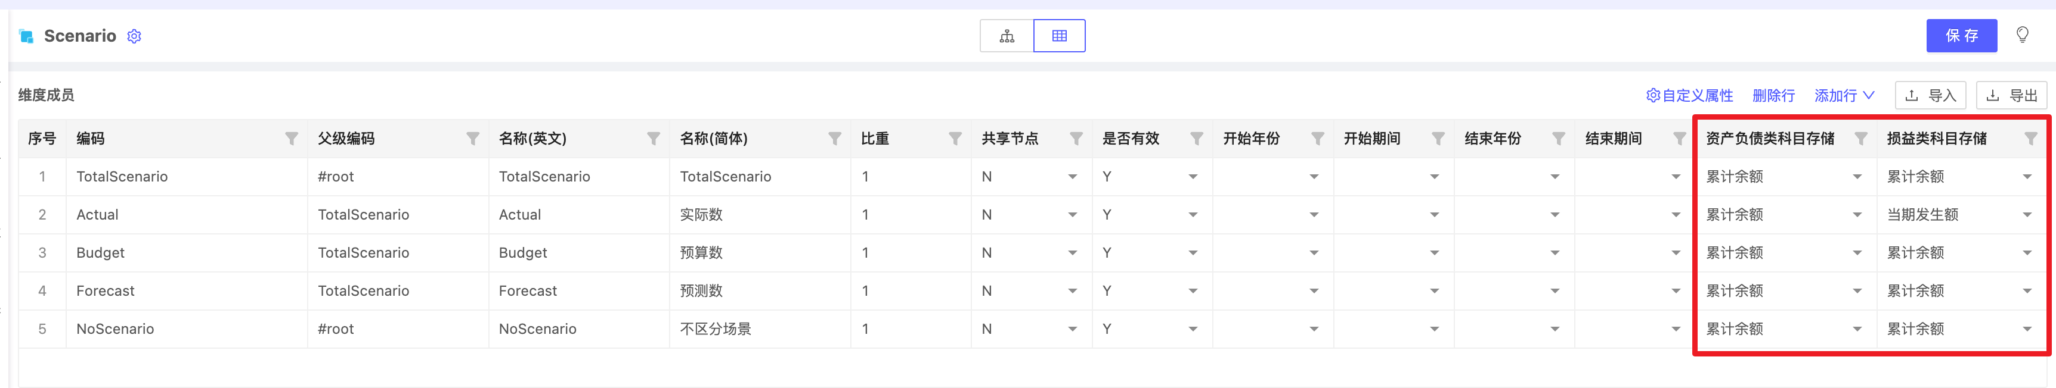2056x388 pixels.
Task: Expand the 添加行 add row dropdown
Action: tap(1844, 96)
